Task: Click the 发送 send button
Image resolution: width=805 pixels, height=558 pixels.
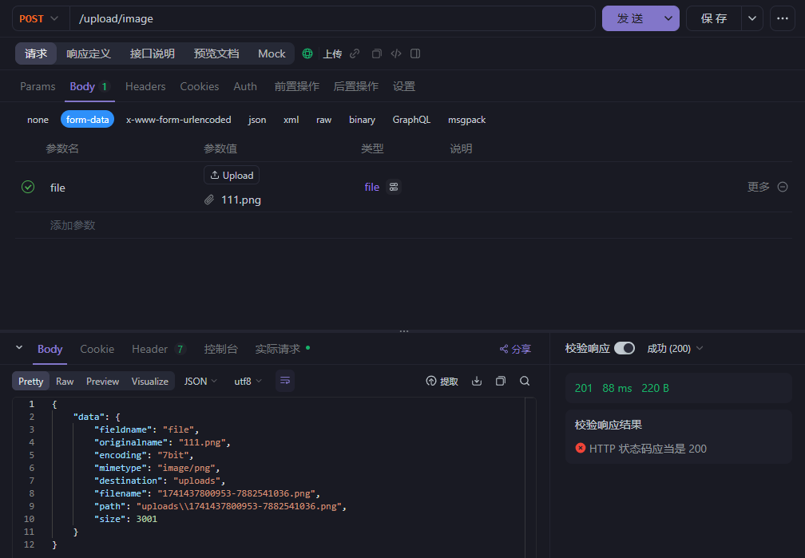Action: click(x=630, y=18)
